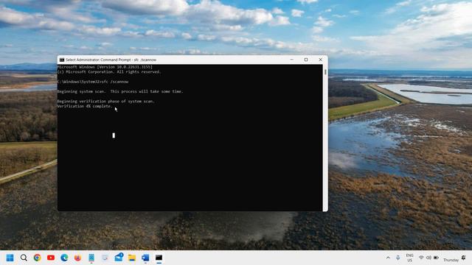Launch Microsoft Edge from the taskbar
472x265 pixels.
(64, 258)
